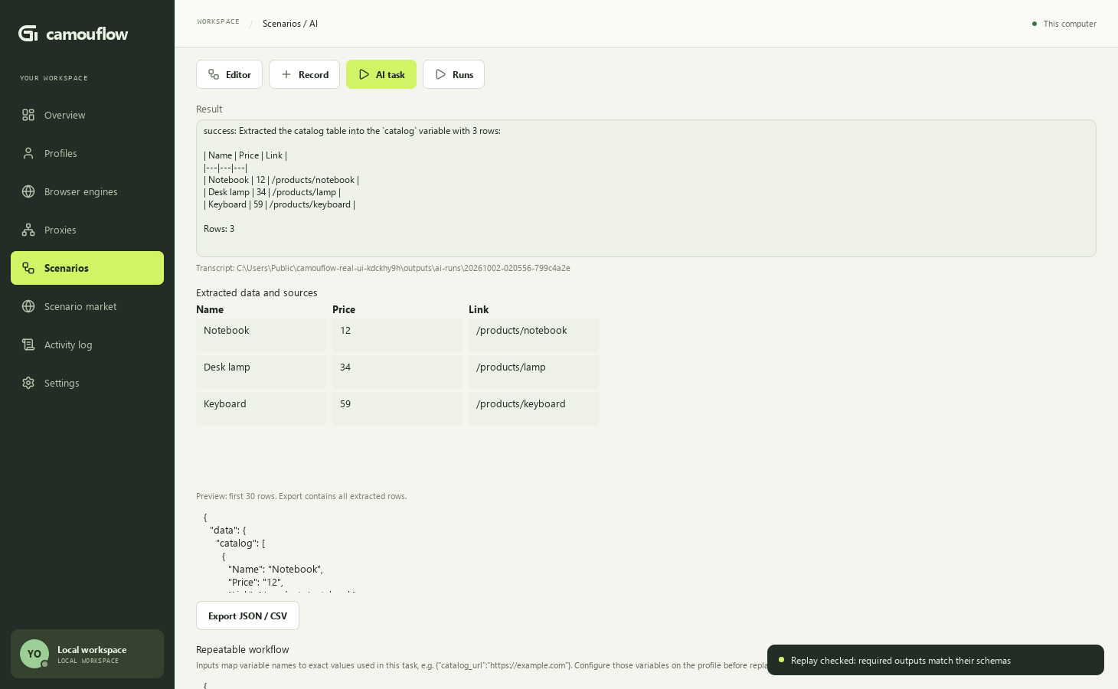Navigate to the Proxies label
This screenshot has width=1118, height=689.
tap(60, 230)
